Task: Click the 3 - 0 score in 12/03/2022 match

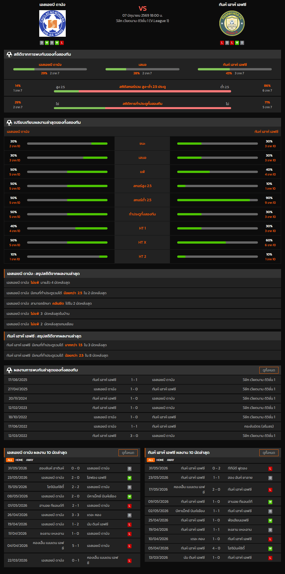Action: 134,436
